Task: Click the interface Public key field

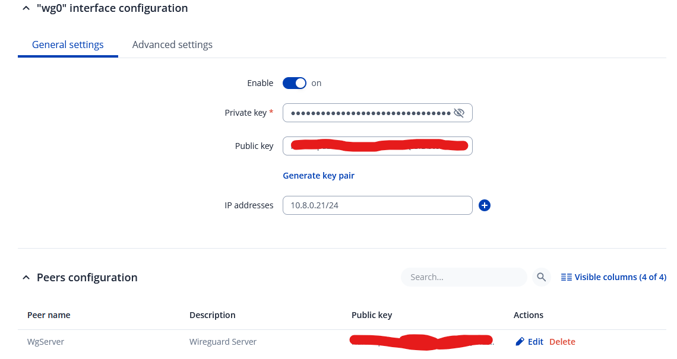Action: click(377, 146)
